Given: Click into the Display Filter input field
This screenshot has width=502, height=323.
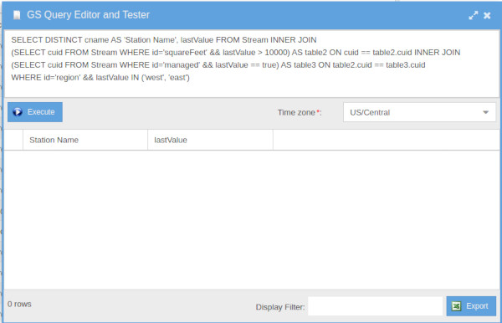Looking at the screenshot, I should (375, 306).
